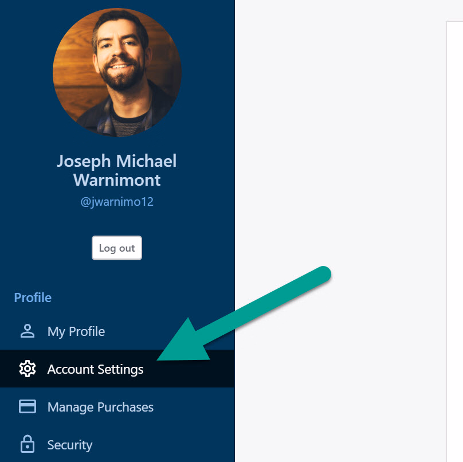Click the gear icon beside Account Settings

[28, 369]
